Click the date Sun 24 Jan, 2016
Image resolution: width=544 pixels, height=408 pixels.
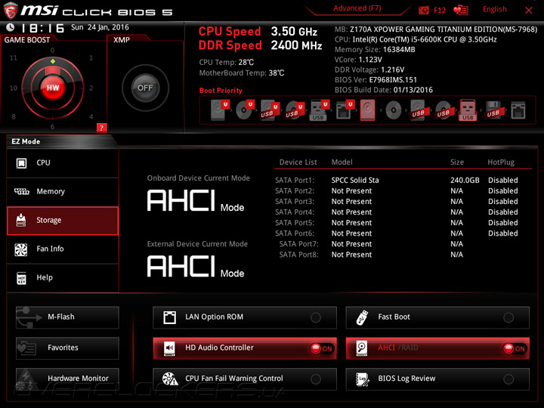pyautogui.click(x=100, y=27)
